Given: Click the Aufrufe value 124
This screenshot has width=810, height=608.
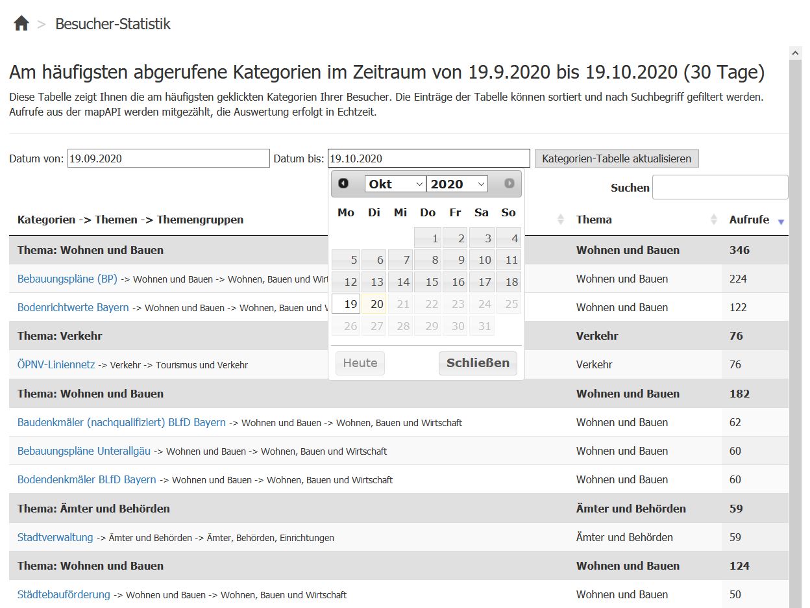Looking at the screenshot, I should [x=739, y=566].
